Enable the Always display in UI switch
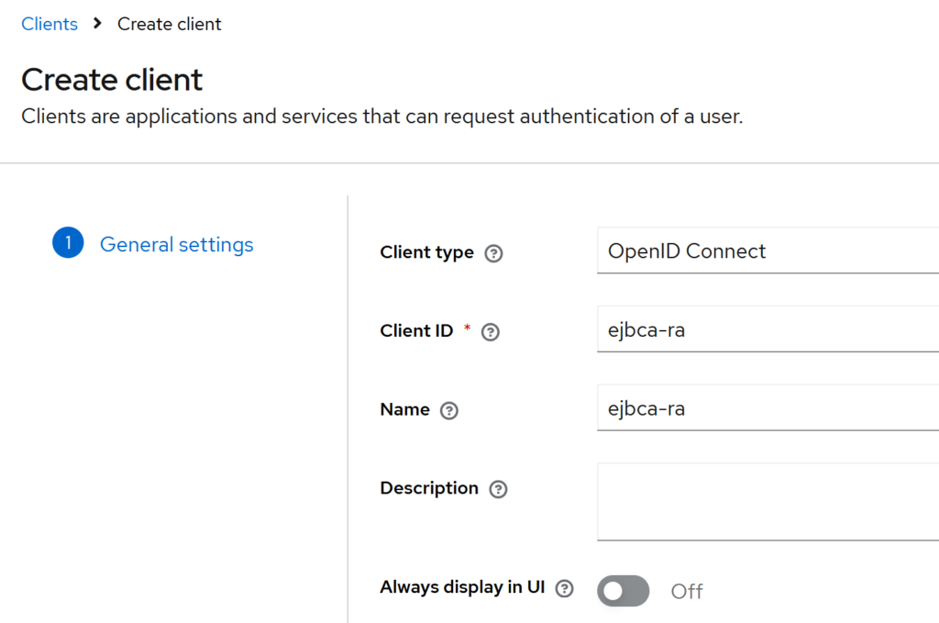Image resolution: width=939 pixels, height=623 pixels. point(623,591)
